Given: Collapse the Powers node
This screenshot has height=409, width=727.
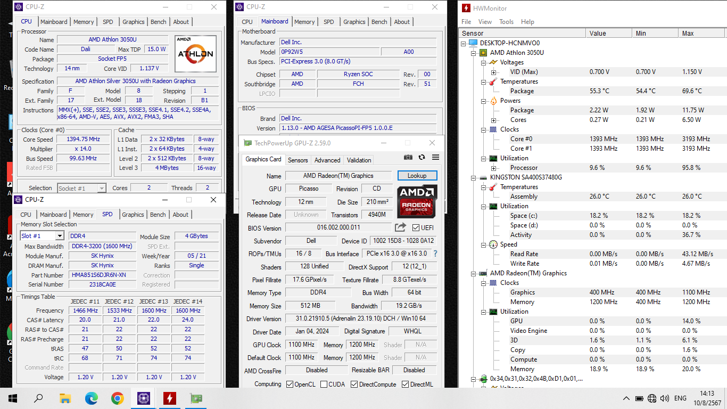Looking at the screenshot, I should (483, 101).
